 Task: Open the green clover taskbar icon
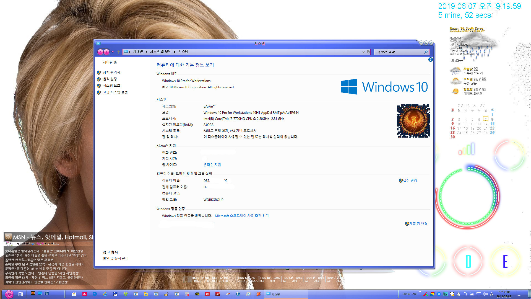coord(126,294)
